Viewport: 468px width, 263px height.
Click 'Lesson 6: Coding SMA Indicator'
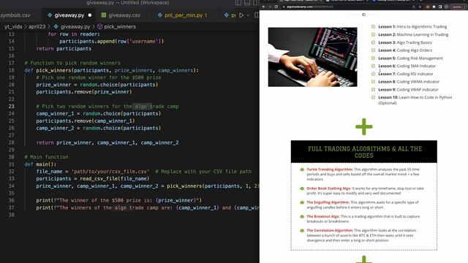[407, 66]
